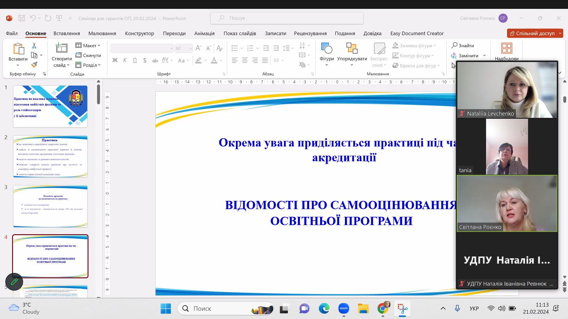Image resolution: width=568 pixels, height=319 pixels.
Task: Clear all formatting from text
Action: click(x=219, y=48)
